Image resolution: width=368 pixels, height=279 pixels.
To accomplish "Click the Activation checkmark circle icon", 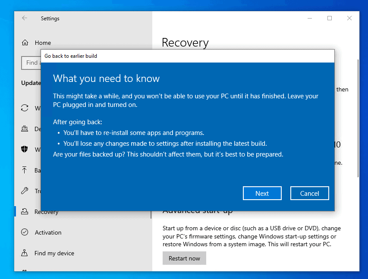I will point(25,232).
